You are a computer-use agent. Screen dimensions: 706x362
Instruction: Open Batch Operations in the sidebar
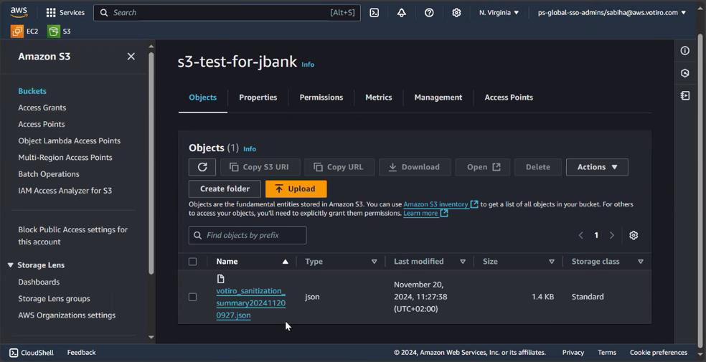click(49, 174)
